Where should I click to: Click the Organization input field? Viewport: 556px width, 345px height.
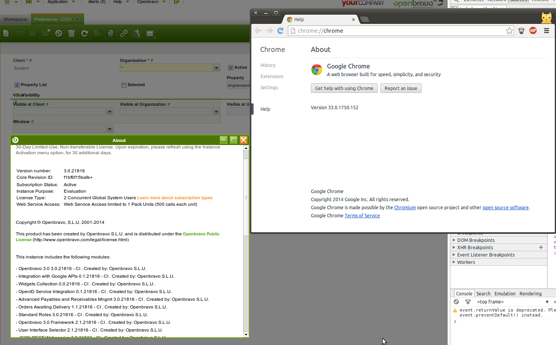(166, 68)
